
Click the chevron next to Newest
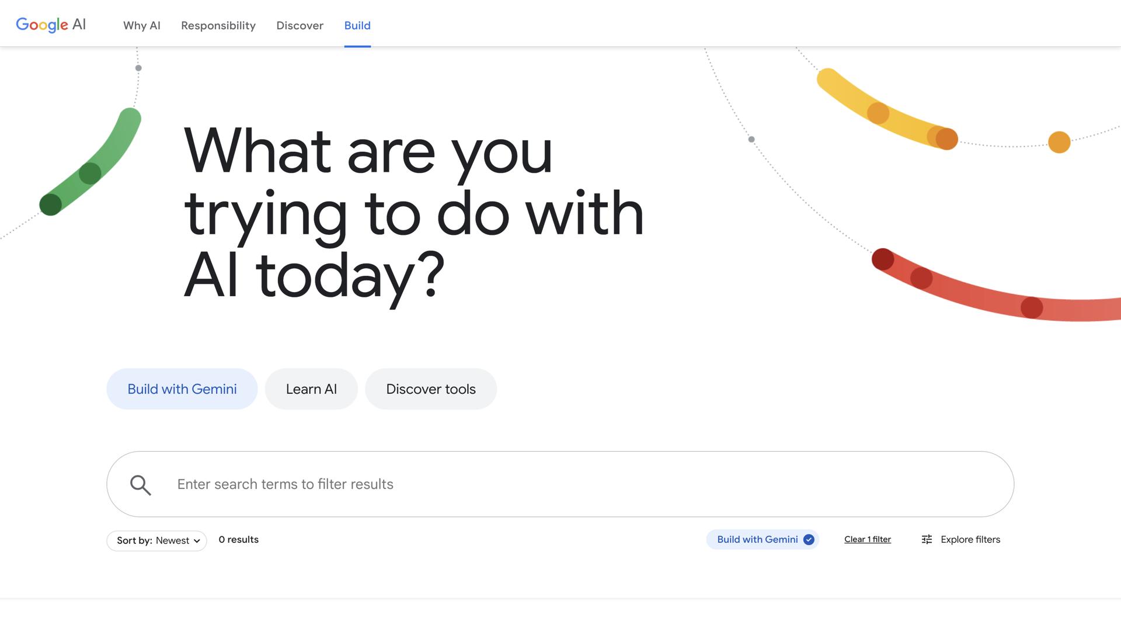[198, 541]
